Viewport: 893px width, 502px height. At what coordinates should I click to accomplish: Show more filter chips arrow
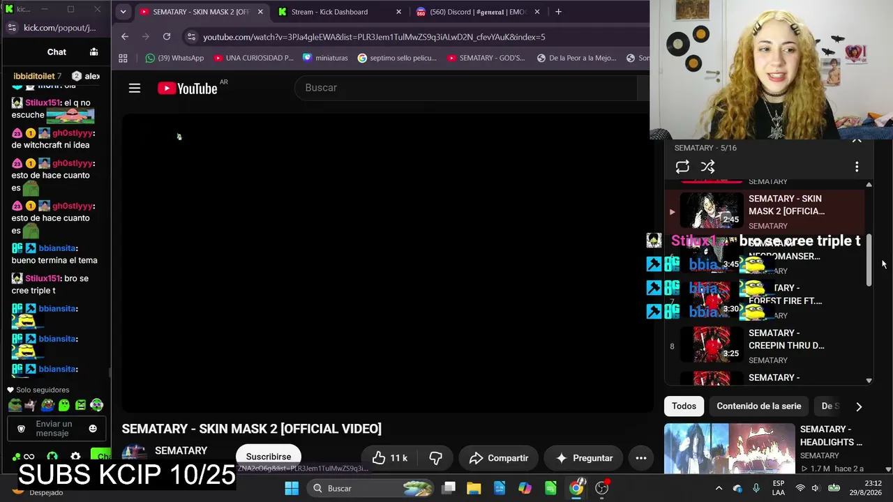click(x=859, y=406)
